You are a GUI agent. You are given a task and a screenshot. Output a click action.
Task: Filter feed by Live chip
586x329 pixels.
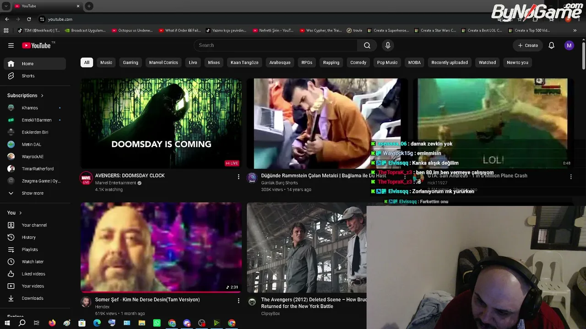[x=193, y=63]
